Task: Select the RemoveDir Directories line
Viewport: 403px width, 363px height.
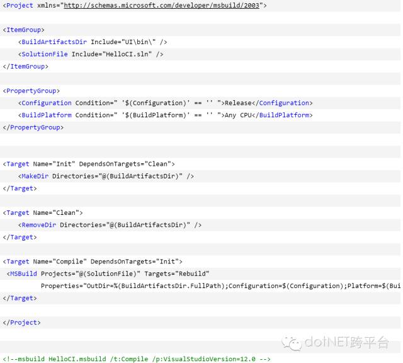Action: 110,225
